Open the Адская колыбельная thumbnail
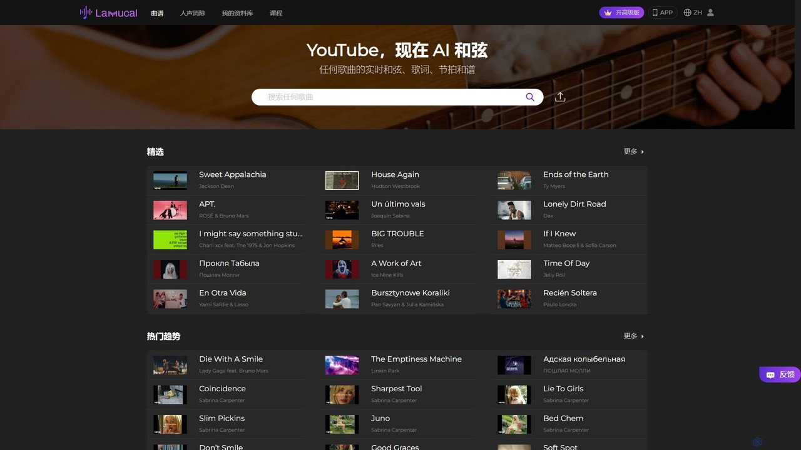The height and width of the screenshot is (450, 801). click(514, 365)
